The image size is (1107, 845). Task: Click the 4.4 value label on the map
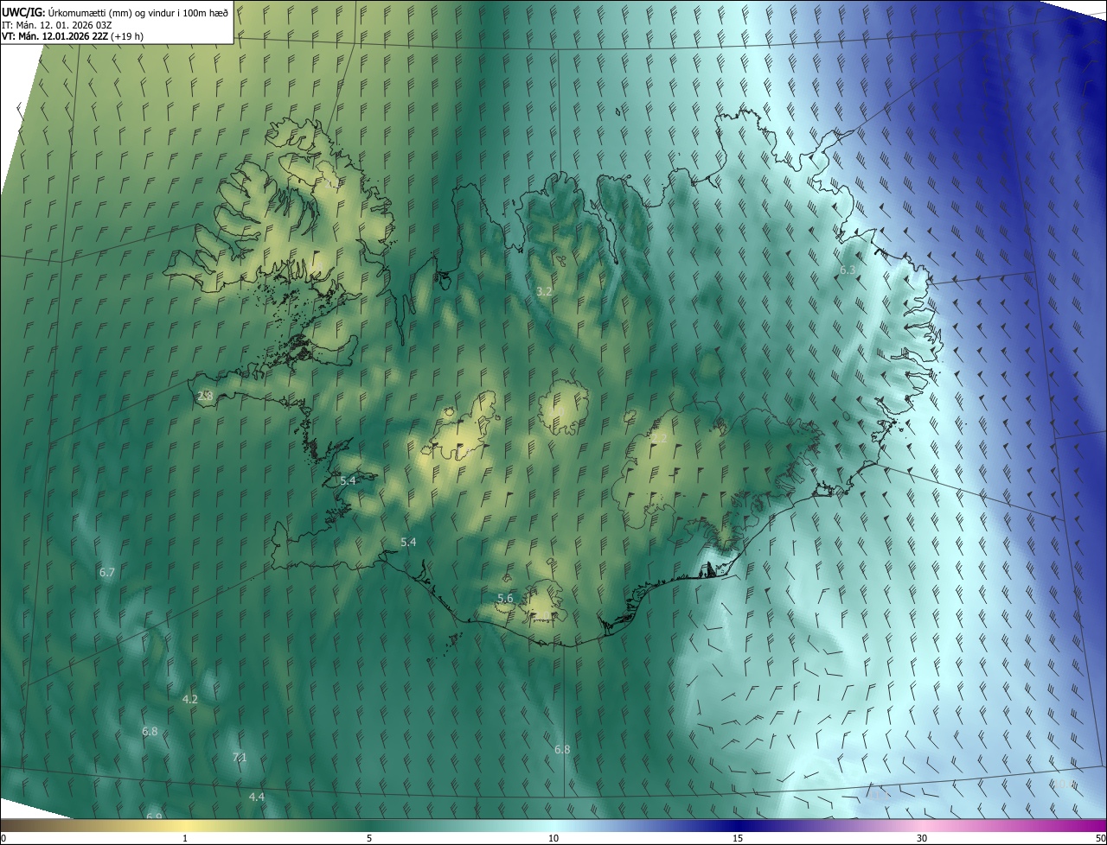click(257, 797)
